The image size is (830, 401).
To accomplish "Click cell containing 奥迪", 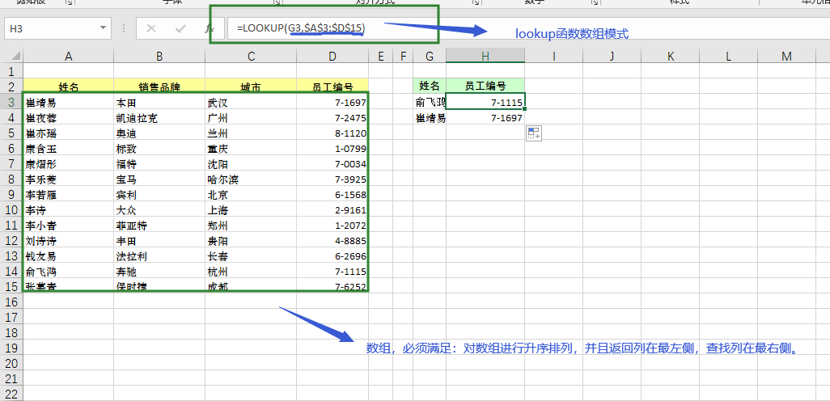I will click(x=159, y=133).
